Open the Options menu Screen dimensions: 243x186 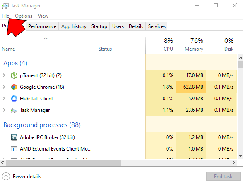[x=24, y=16]
